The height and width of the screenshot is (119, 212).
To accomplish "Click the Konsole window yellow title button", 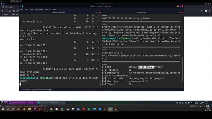I will click(x=178, y=6).
